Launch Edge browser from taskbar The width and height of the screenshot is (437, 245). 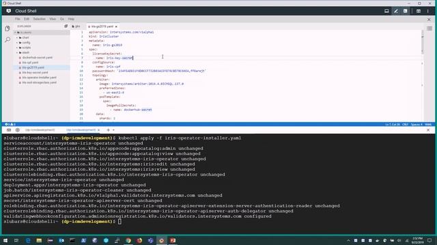coord(28,240)
